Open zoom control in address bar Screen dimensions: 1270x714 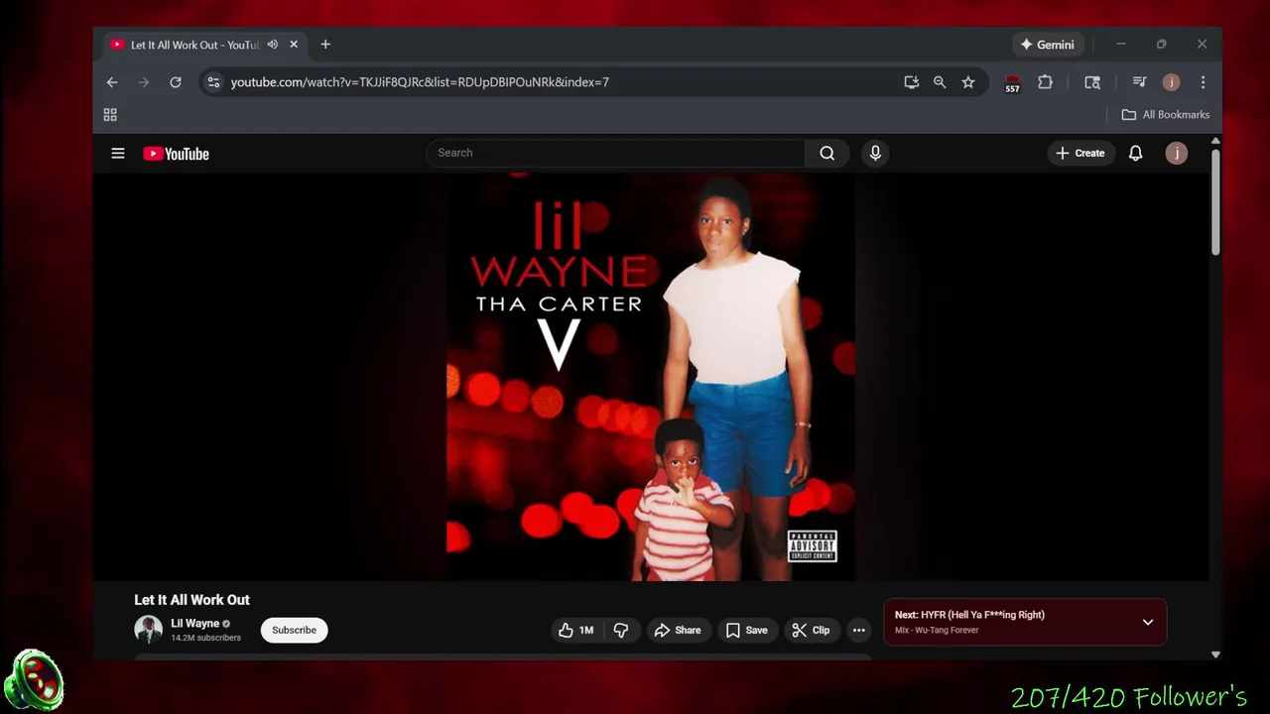point(940,82)
